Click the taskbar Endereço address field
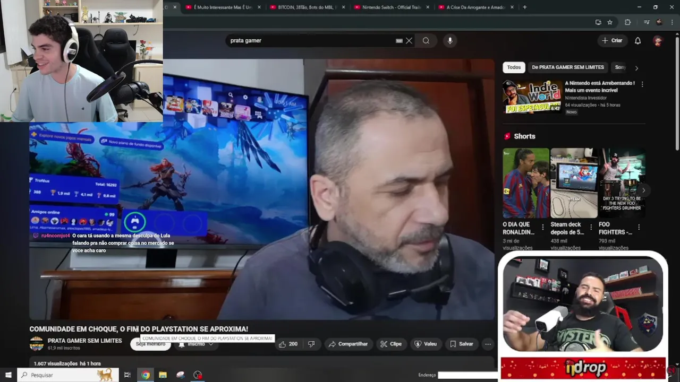The image size is (680, 382). pyautogui.click(x=467, y=375)
